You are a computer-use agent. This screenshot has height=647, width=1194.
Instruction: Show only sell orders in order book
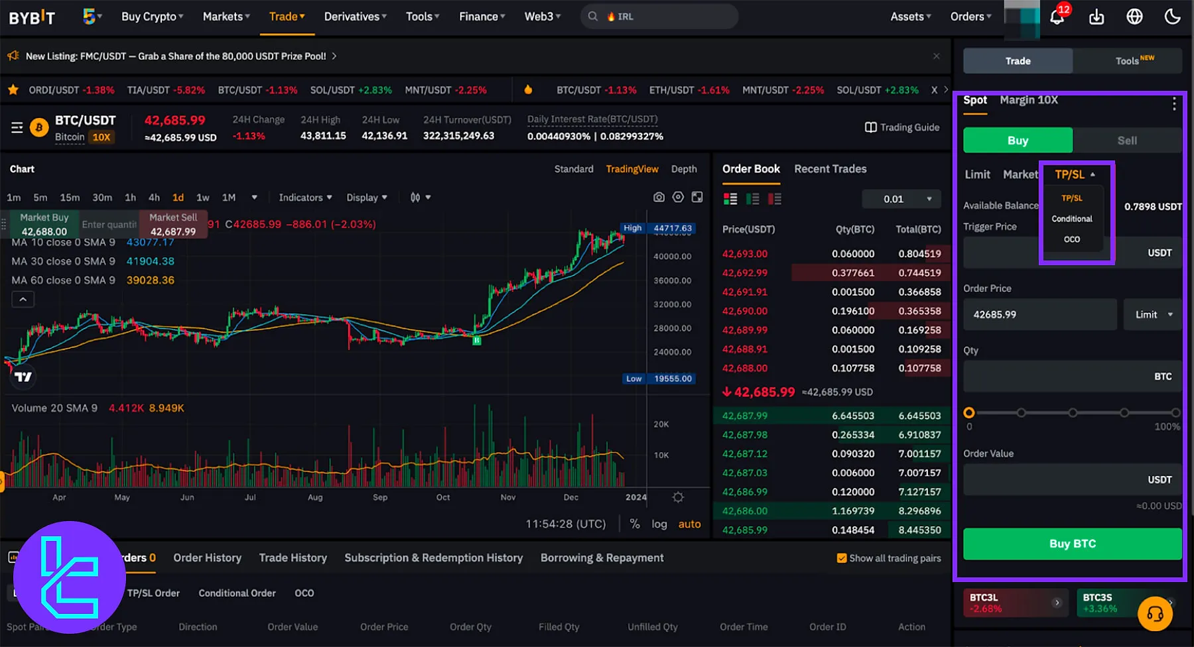click(x=774, y=199)
